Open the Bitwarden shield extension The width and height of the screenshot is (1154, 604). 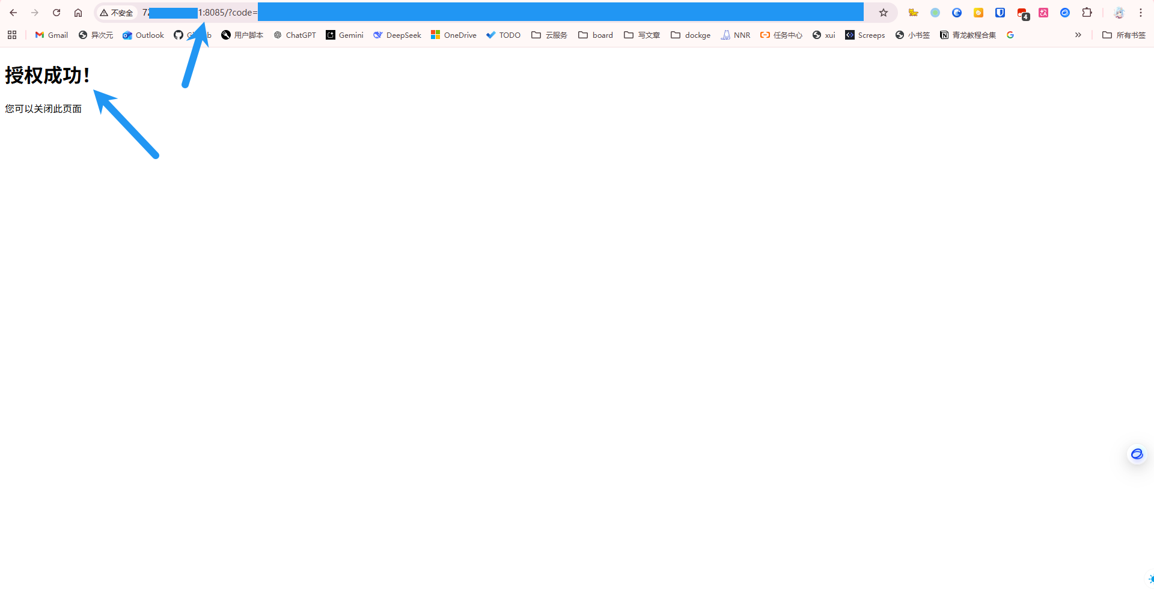(1000, 13)
